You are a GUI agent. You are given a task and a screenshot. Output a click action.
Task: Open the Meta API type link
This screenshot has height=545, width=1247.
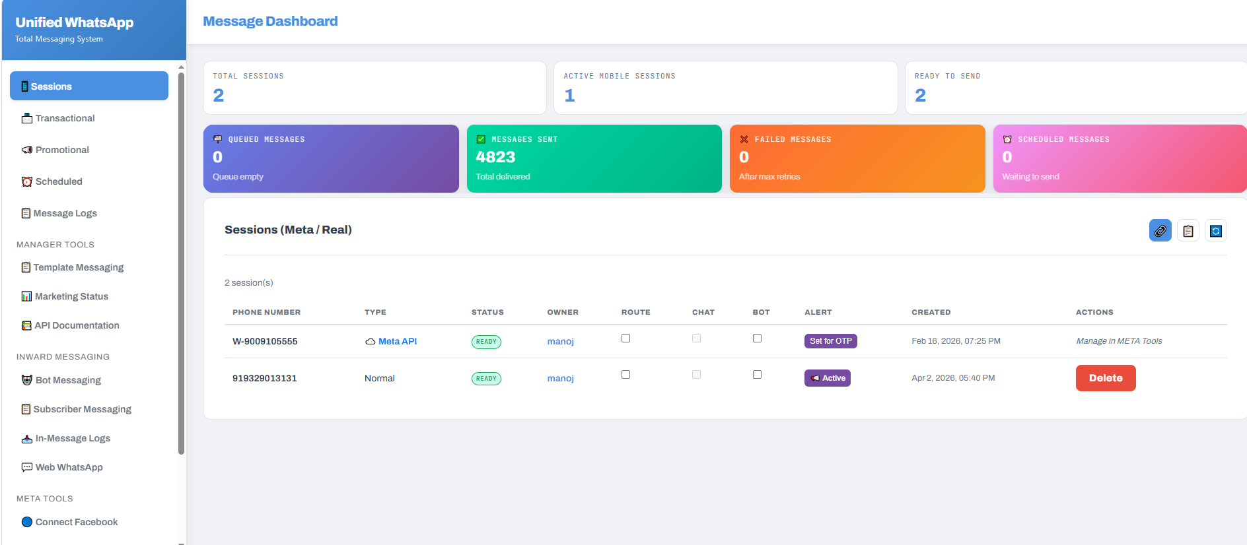pyautogui.click(x=398, y=341)
